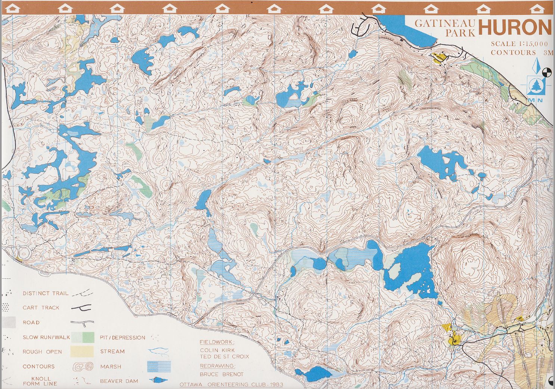Viewport: 555px width, 389px height.
Task: Click the Scale 1:15,000 text
Action: tap(519, 44)
